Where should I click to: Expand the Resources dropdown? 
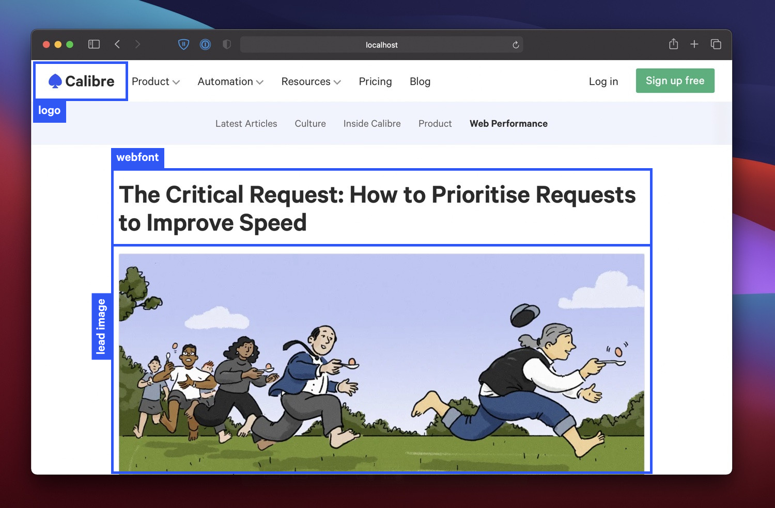click(x=311, y=81)
